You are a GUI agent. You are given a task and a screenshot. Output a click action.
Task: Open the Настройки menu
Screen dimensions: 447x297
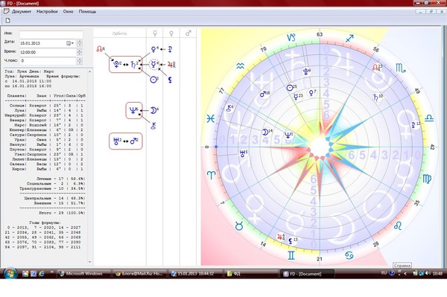point(47,12)
